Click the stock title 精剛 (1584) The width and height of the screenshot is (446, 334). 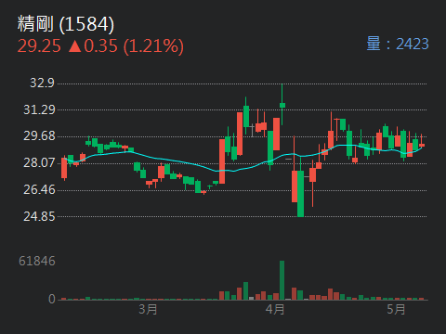point(66,24)
